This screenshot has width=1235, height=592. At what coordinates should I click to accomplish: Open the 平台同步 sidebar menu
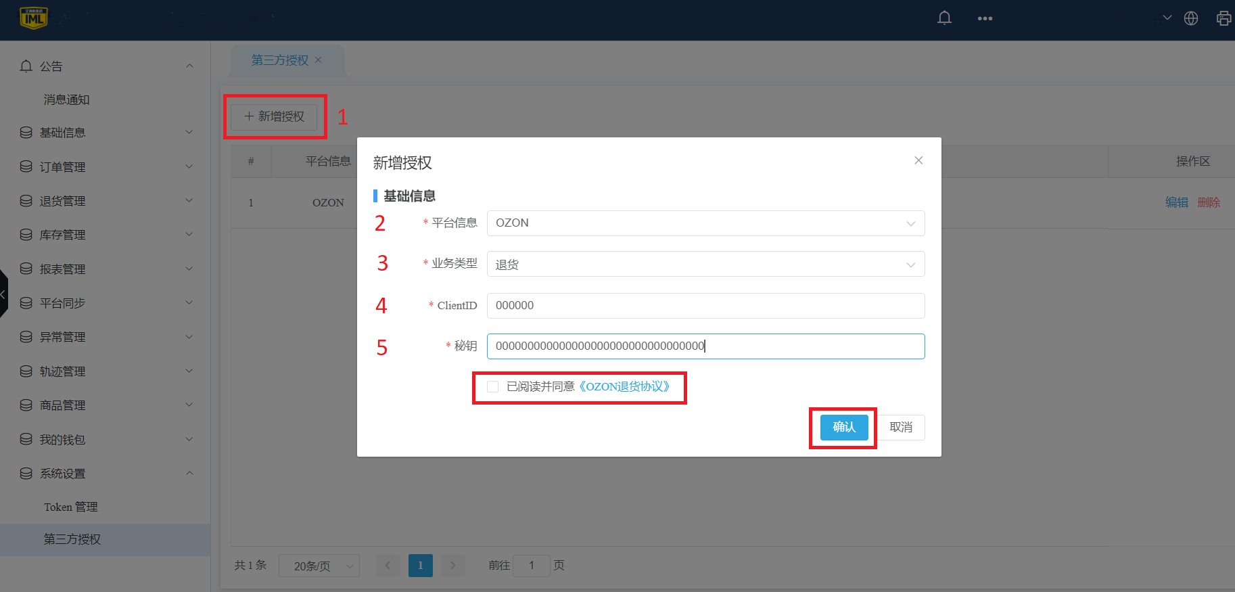[x=105, y=303]
